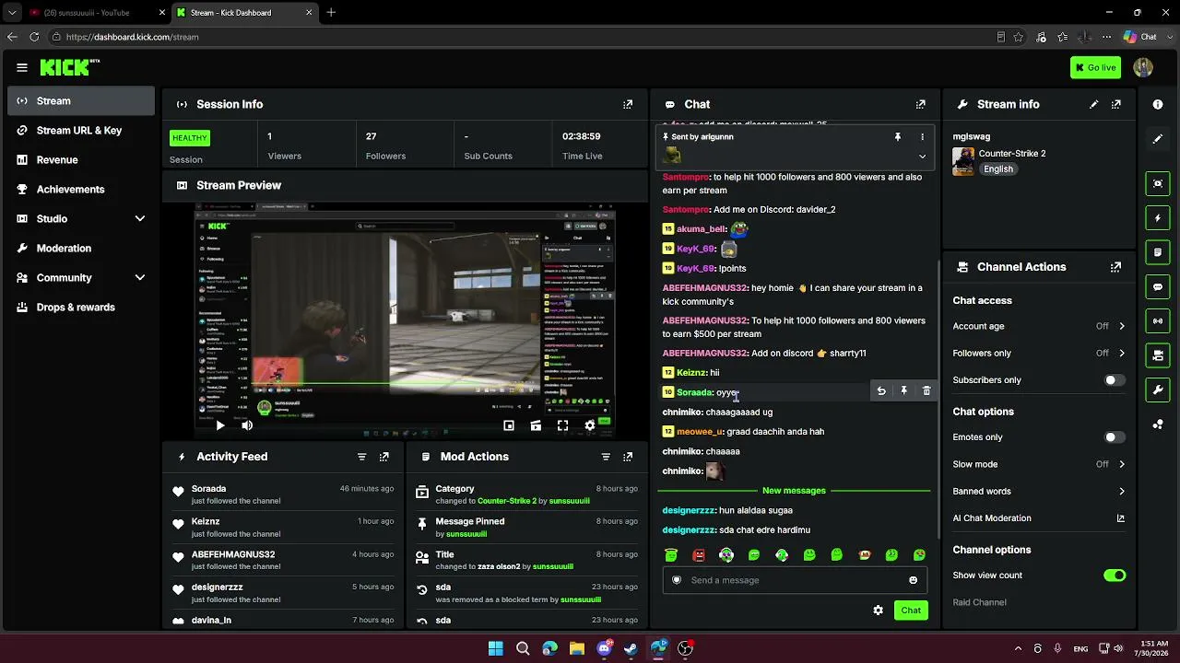Reply to the hovered Soraada message
The height and width of the screenshot is (663, 1180).
coord(881,391)
